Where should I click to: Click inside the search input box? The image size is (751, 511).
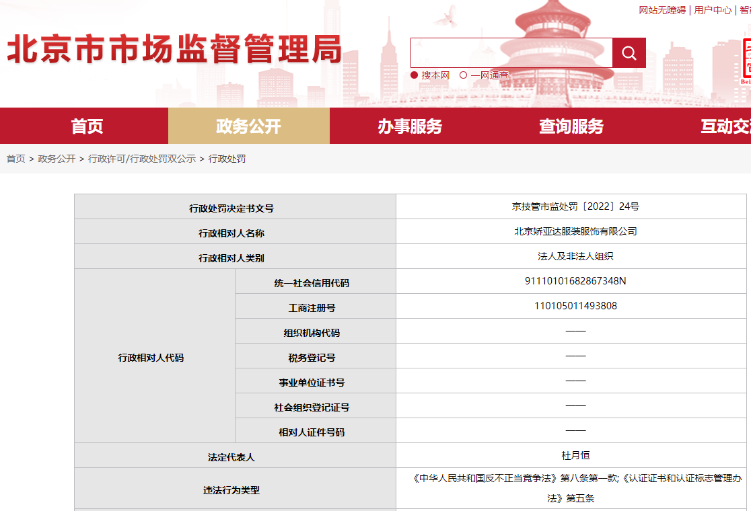coord(511,52)
